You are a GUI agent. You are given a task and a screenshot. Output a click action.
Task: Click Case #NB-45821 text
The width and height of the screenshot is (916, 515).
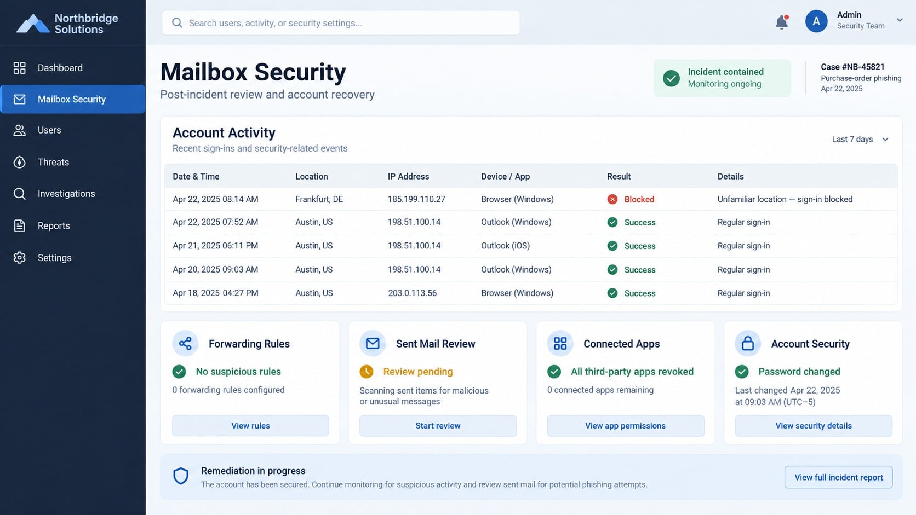pyautogui.click(x=852, y=67)
